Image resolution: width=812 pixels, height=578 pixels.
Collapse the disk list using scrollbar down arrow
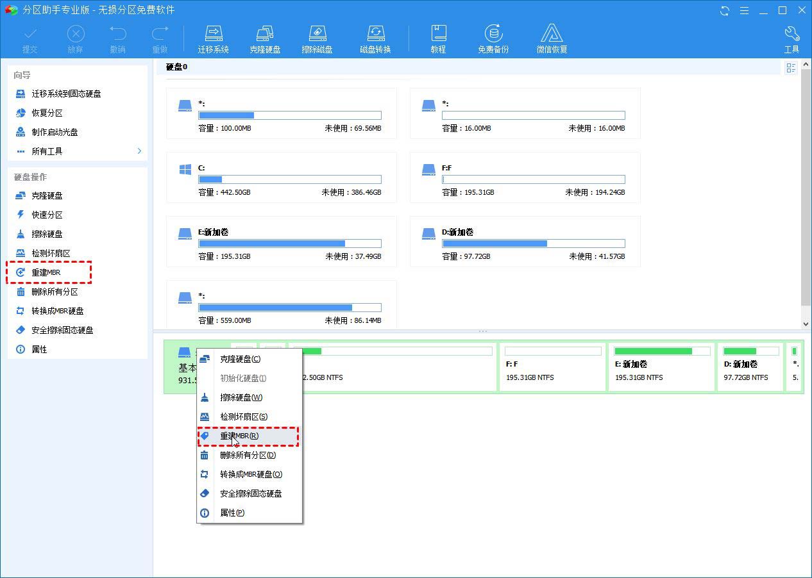[806, 324]
